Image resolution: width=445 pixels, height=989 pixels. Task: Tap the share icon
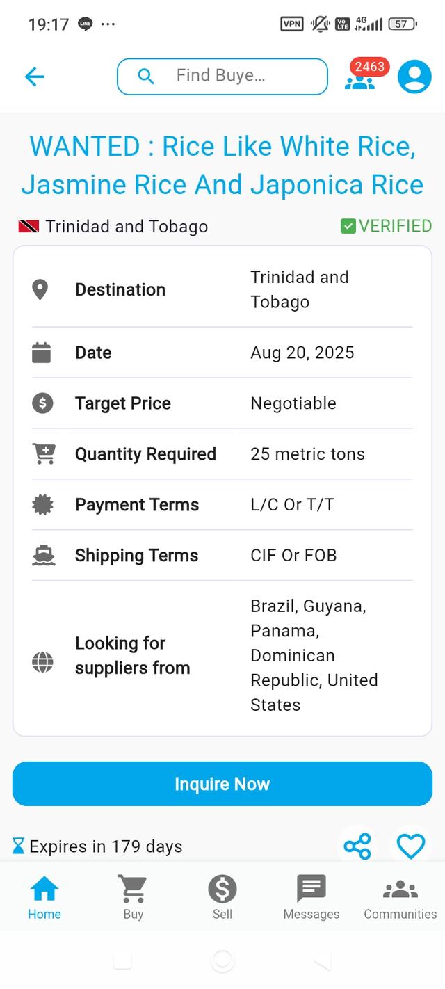click(358, 846)
